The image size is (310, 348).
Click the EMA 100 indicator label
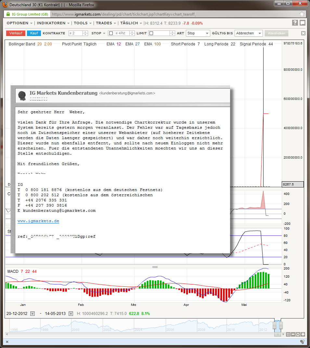click(x=152, y=44)
